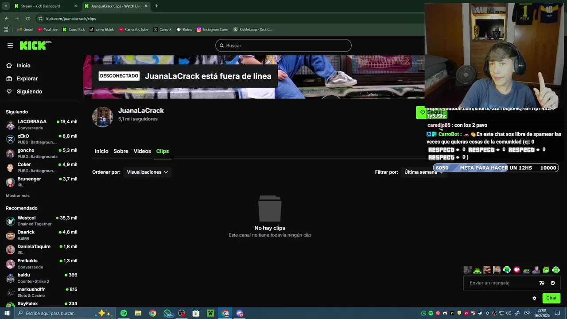Image resolution: width=567 pixels, height=319 pixels.
Task: Switch to the Videos channel tab
Action: click(x=142, y=151)
